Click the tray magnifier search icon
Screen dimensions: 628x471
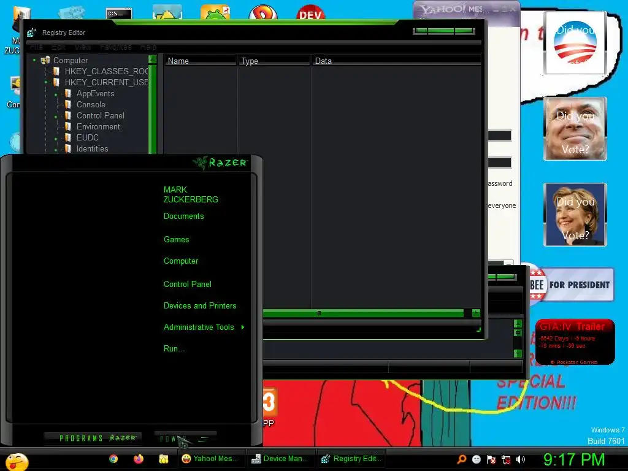[462, 459]
